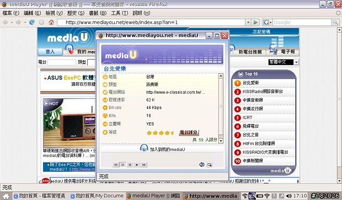Click the star rating icons for 等級

[x=160, y=133]
